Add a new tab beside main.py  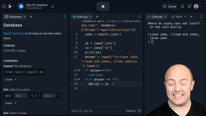pos(97,17)
